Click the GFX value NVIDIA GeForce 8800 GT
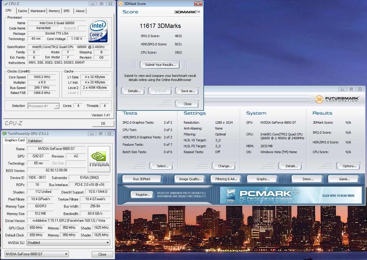The image size is (367, 260). (x=278, y=122)
